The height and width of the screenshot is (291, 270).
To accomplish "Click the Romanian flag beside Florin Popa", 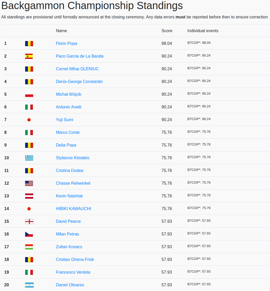I will coord(29,44).
